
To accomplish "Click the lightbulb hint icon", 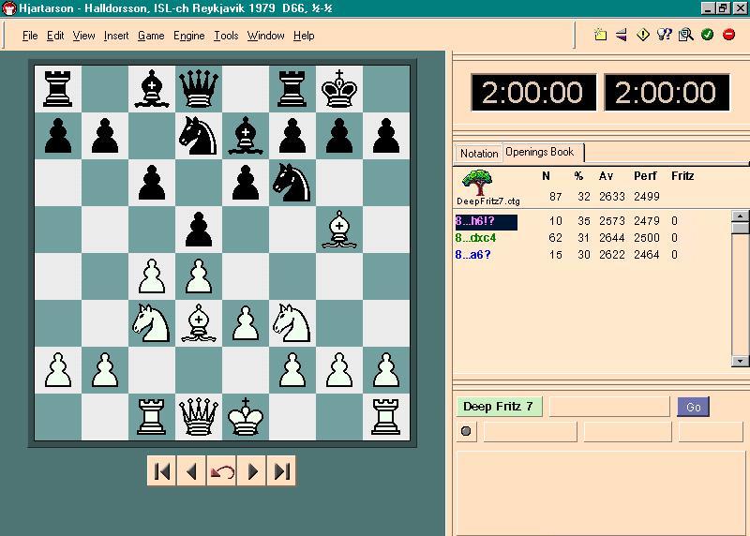I will [665, 35].
